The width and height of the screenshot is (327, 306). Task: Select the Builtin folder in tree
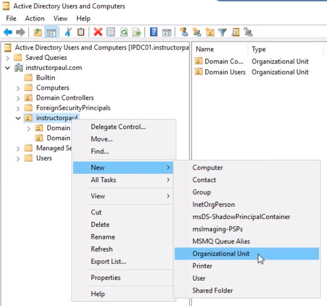(45, 78)
